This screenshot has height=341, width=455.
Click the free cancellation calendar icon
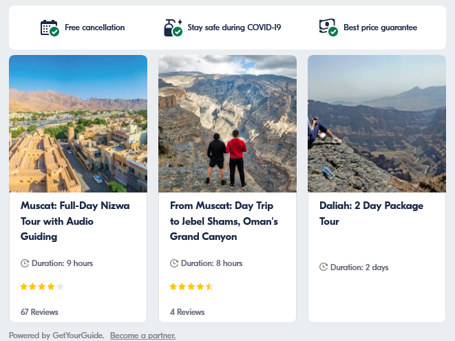pos(50,27)
